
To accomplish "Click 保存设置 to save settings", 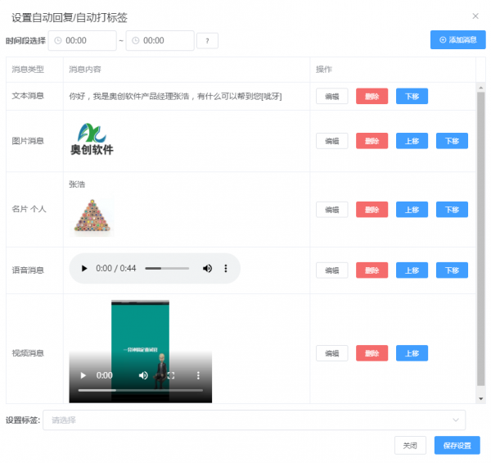I will (x=457, y=446).
